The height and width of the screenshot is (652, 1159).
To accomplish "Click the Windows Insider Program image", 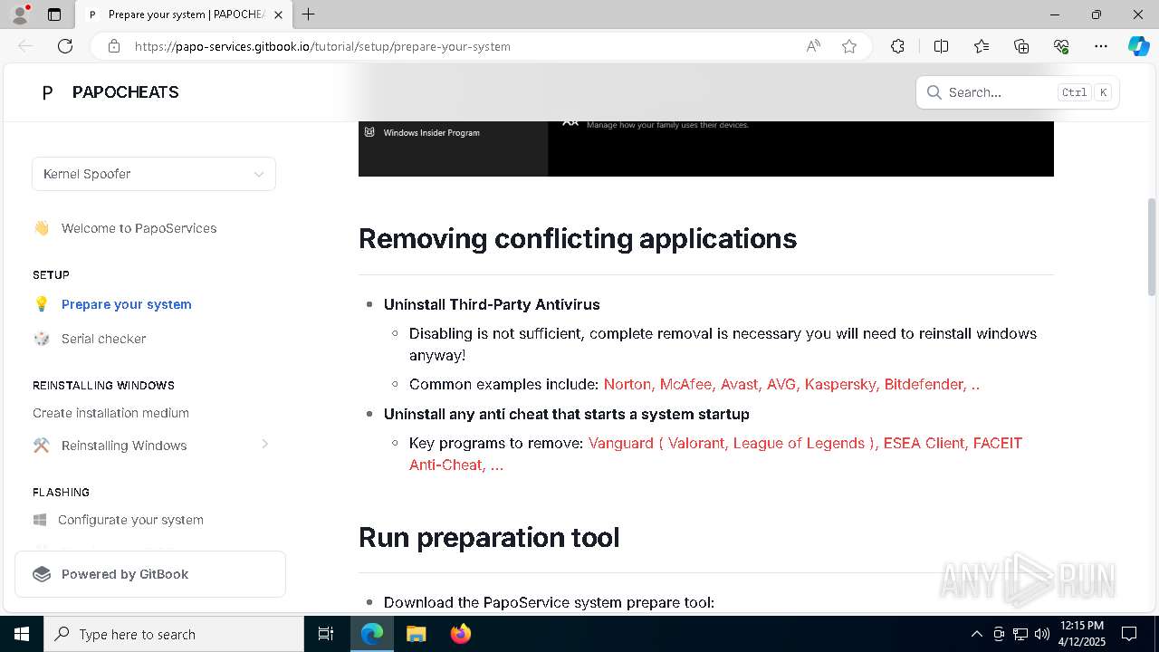I will [x=706, y=149].
